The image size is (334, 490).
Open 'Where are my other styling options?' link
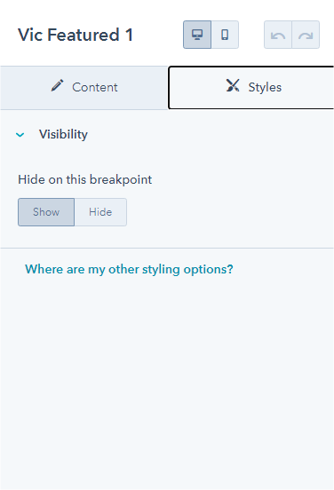tap(129, 269)
